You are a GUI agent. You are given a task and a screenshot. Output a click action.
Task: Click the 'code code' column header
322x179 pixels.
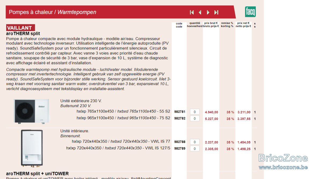(x=179, y=25)
